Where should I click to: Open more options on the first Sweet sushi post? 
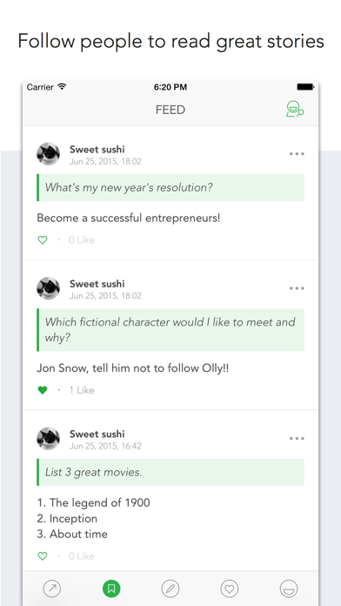[297, 154]
